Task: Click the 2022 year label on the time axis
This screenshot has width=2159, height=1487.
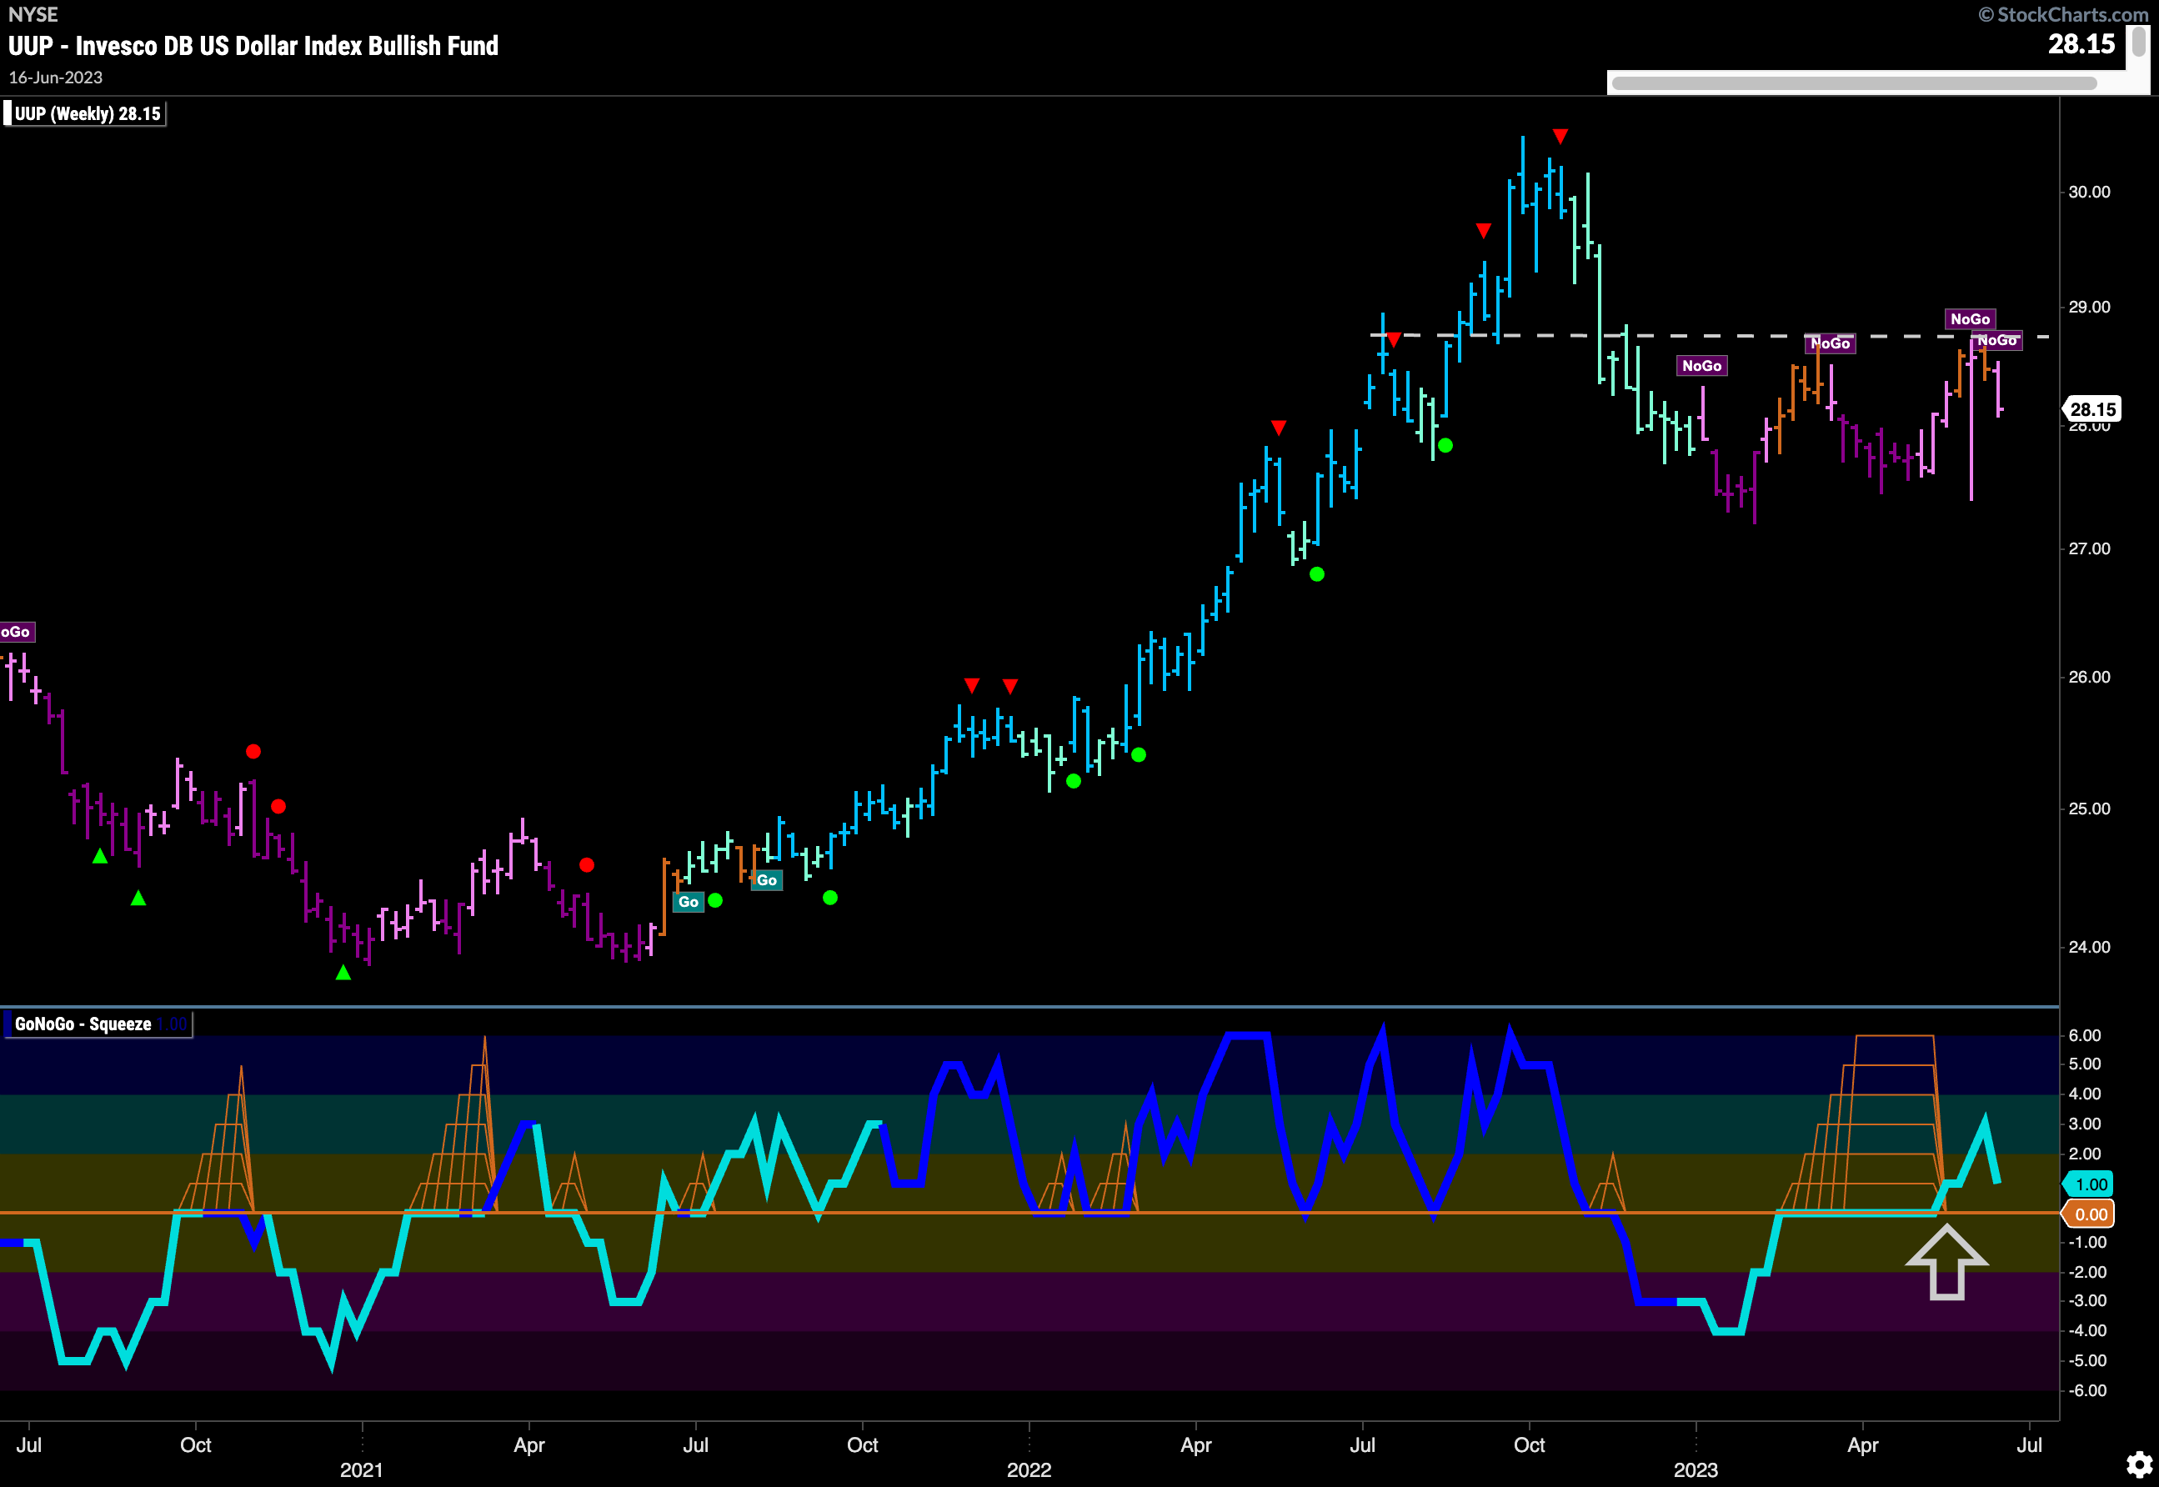Action: click(x=1029, y=1469)
